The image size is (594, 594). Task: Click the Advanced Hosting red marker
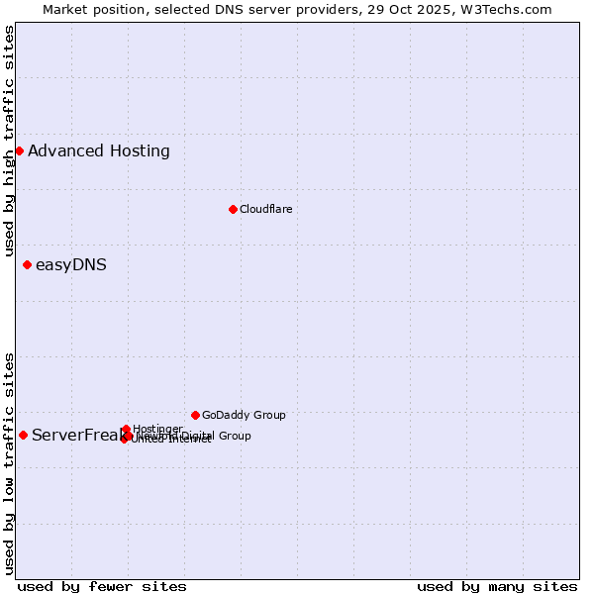click(19, 150)
